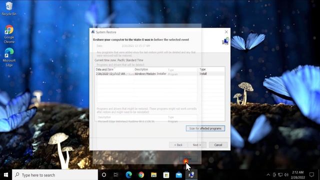Click the Next button in System Restore

pos(196,145)
